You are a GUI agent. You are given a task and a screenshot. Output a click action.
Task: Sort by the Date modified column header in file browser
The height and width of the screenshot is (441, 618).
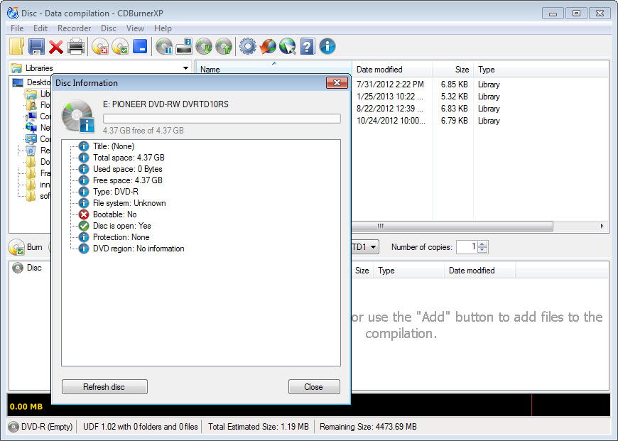click(x=392, y=70)
